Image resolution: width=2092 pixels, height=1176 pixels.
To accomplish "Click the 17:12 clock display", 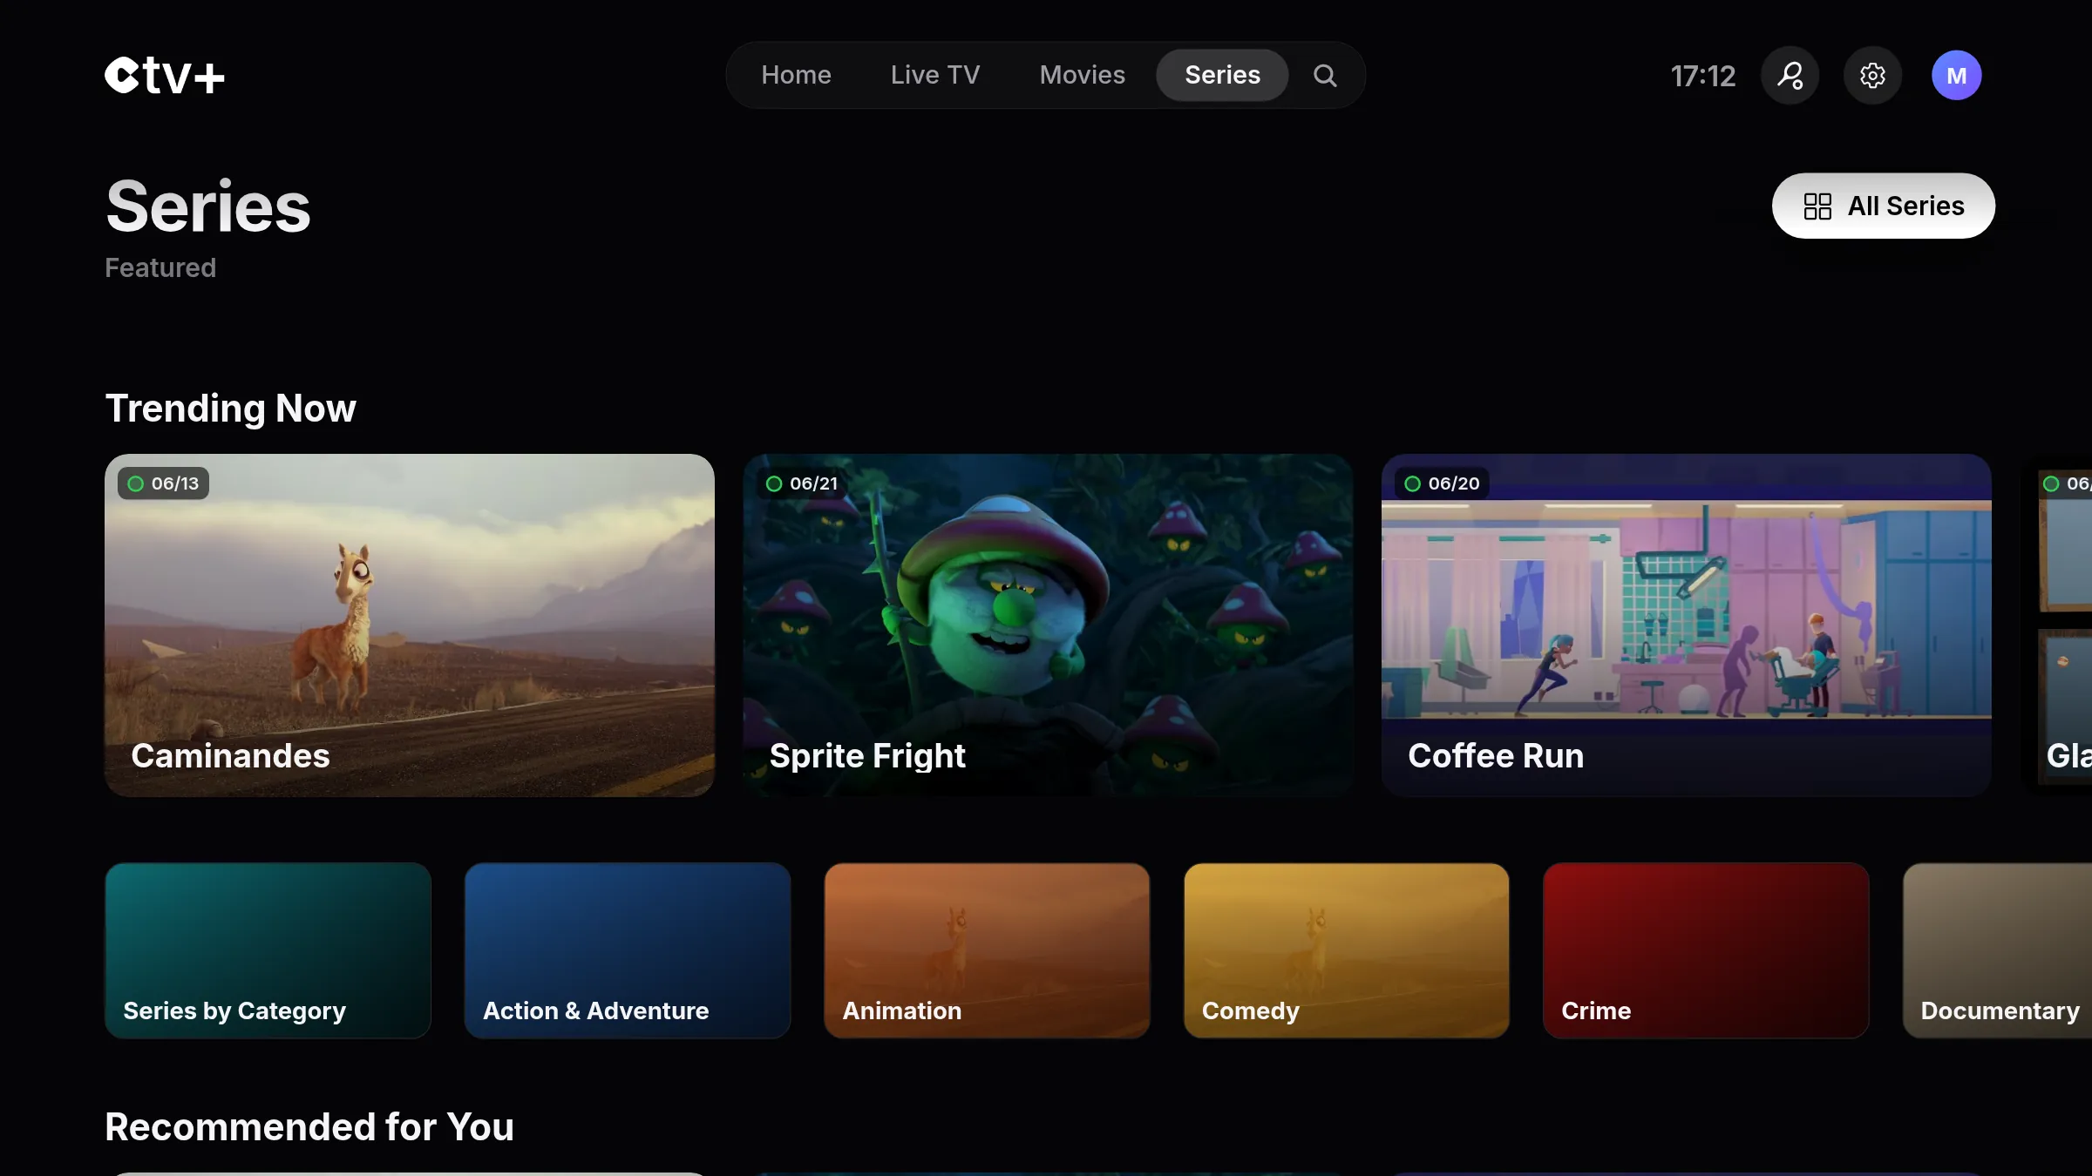I will pyautogui.click(x=1702, y=76).
